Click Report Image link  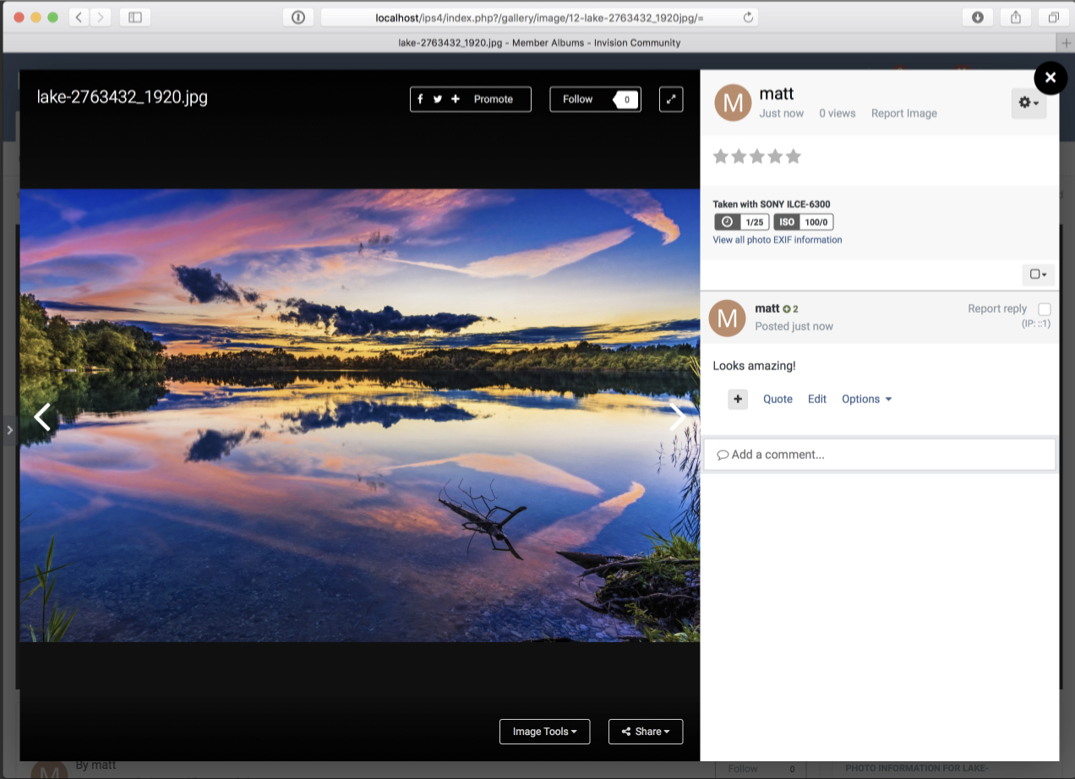(904, 113)
